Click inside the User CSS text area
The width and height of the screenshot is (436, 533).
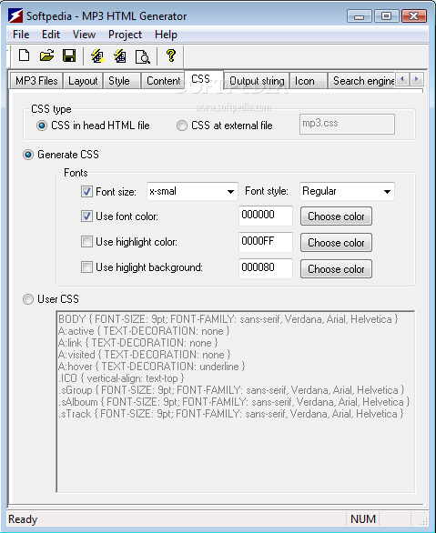236,401
